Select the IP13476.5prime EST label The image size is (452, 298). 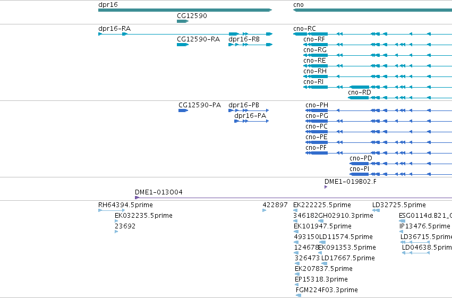(424, 226)
